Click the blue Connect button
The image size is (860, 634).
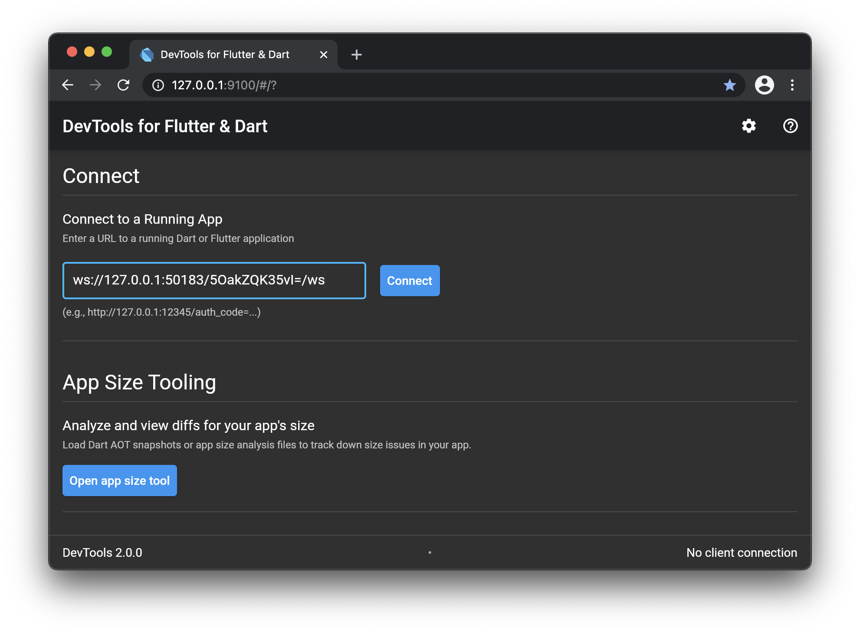pyautogui.click(x=410, y=281)
